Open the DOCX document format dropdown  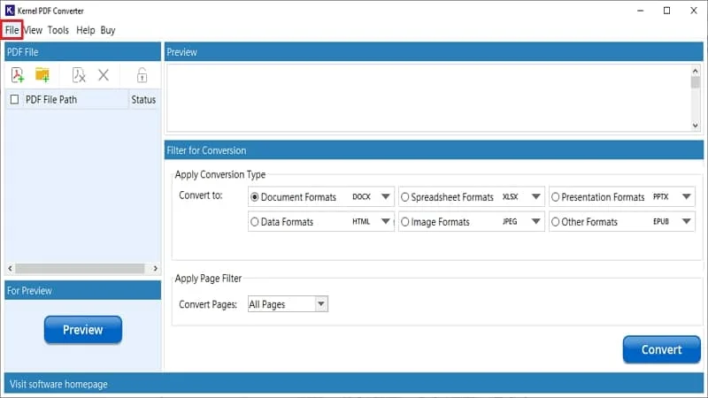point(385,196)
